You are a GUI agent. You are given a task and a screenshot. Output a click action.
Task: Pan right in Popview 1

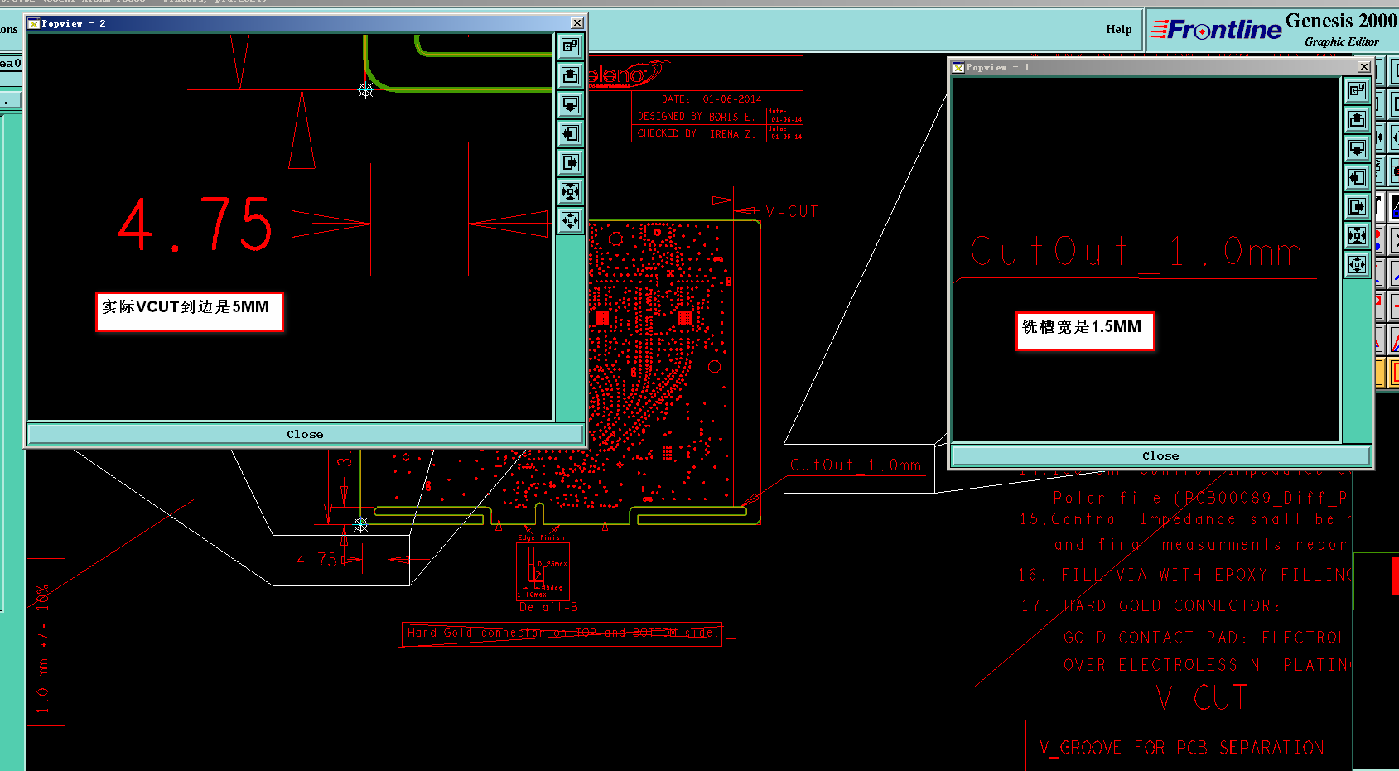pos(1357,206)
